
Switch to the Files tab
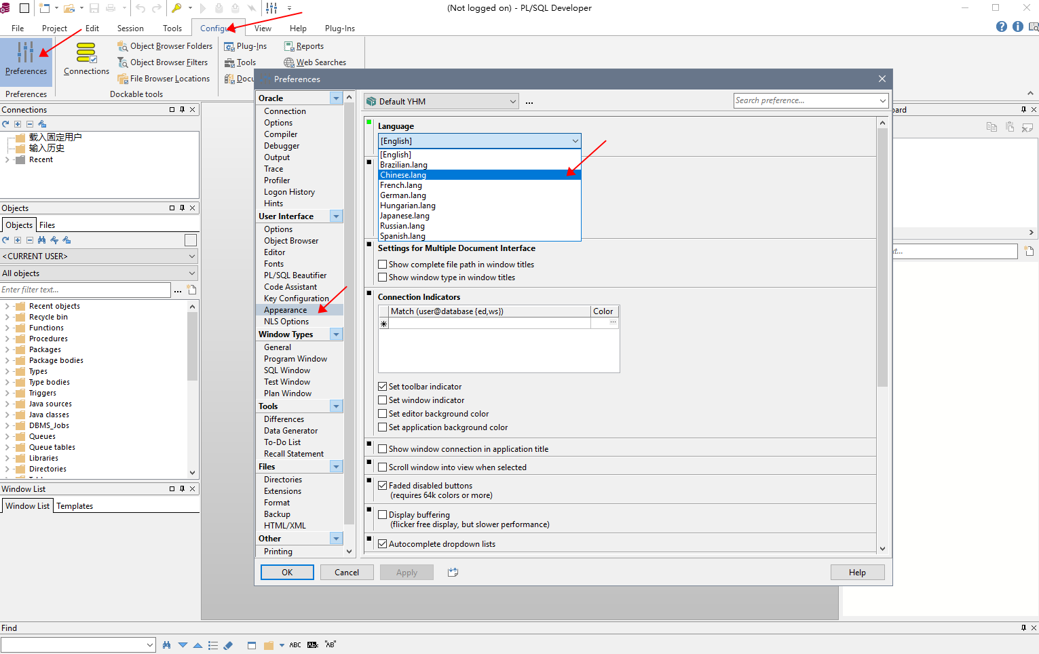click(47, 225)
